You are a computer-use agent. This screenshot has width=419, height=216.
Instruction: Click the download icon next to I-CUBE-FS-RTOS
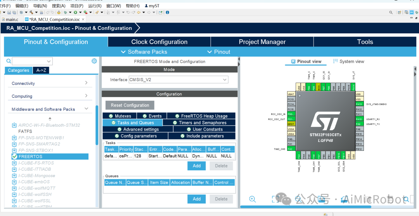14,163
